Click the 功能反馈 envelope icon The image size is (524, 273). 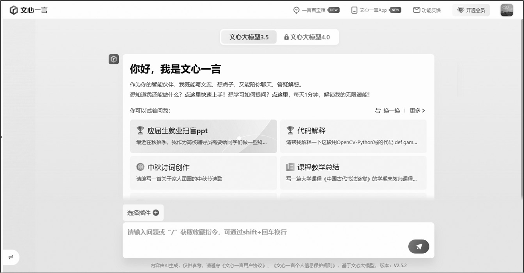[416, 10]
